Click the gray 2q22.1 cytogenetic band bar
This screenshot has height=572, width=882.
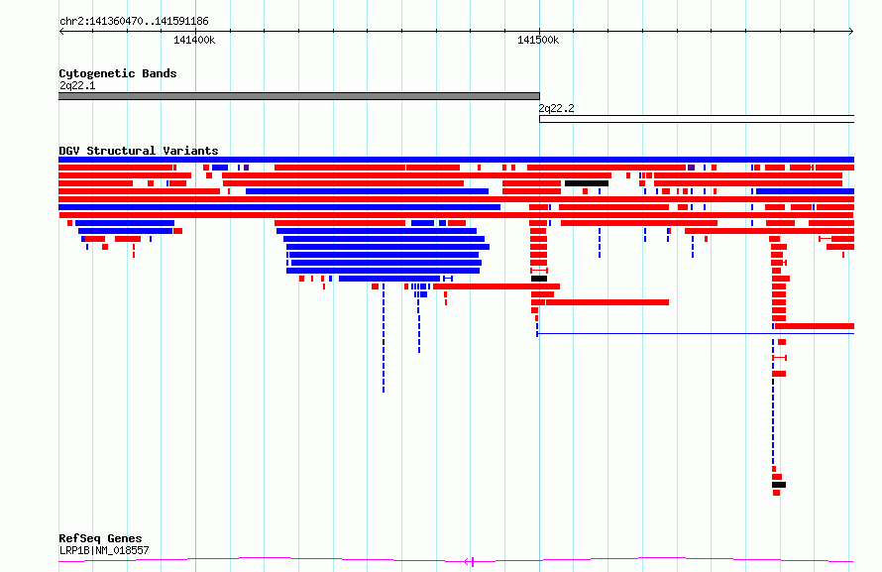299,96
